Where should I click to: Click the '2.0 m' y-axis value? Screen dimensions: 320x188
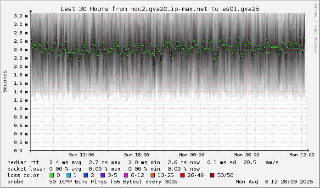[21, 66]
